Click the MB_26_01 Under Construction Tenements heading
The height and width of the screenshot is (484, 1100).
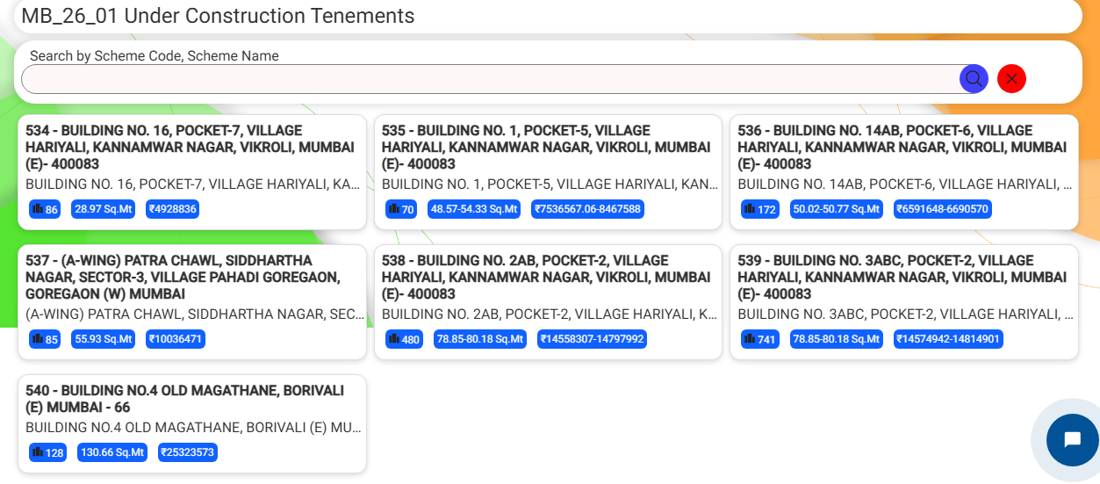click(218, 16)
